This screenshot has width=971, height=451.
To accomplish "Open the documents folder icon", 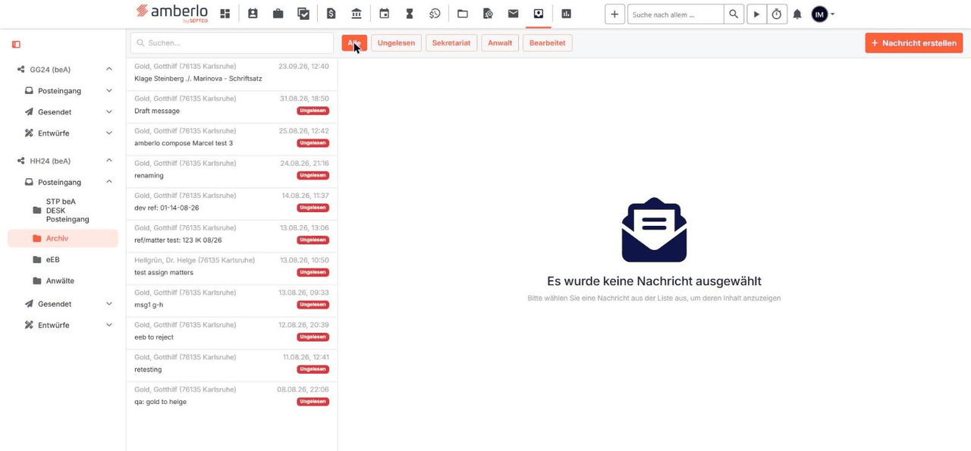I will coord(463,14).
